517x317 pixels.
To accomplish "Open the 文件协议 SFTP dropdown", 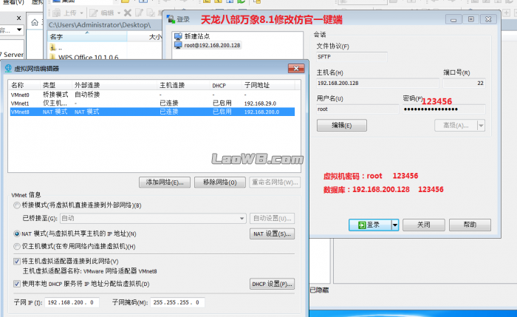I will [x=352, y=57].
